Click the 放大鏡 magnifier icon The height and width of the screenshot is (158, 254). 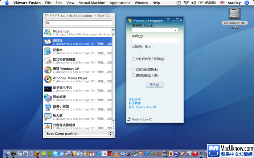pyautogui.click(x=48, y=116)
